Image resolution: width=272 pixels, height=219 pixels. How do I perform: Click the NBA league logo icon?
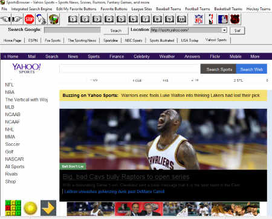coord(211,19)
